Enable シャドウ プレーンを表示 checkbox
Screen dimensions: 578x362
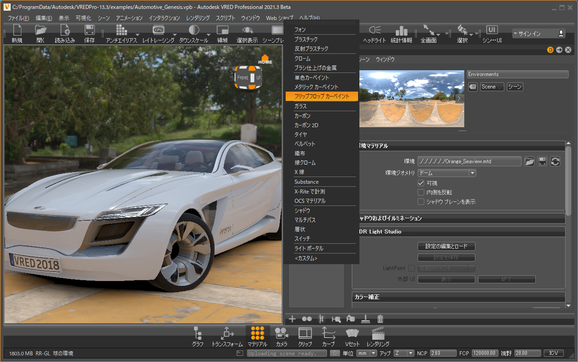coord(421,201)
